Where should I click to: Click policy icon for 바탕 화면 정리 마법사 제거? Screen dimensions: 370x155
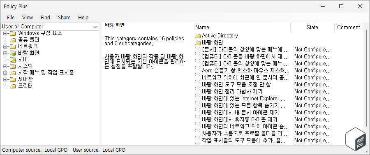point(198,92)
